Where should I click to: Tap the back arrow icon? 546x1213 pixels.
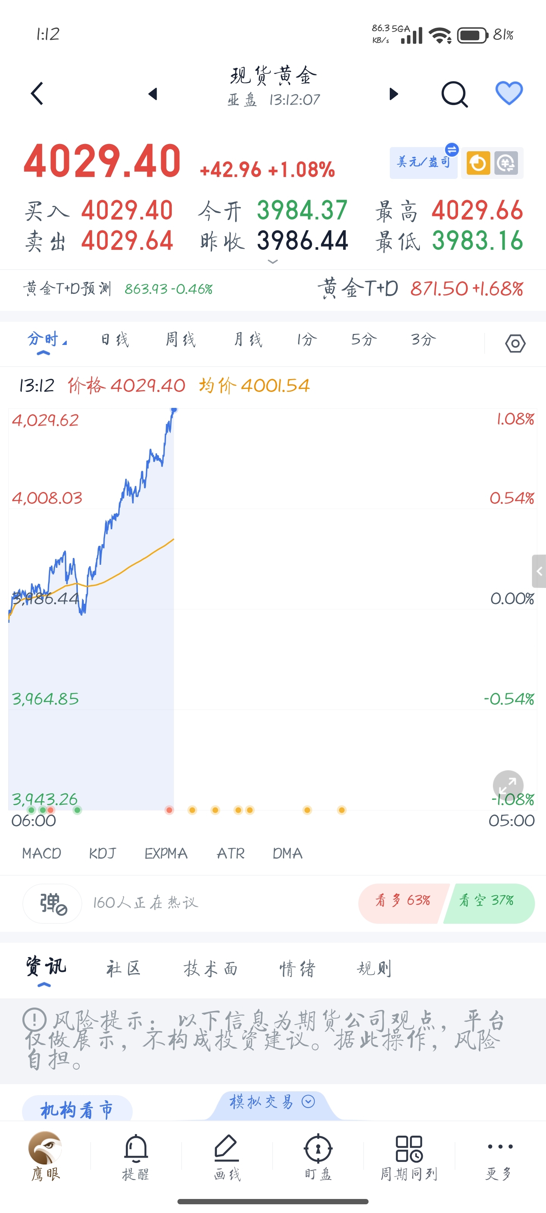(37, 94)
